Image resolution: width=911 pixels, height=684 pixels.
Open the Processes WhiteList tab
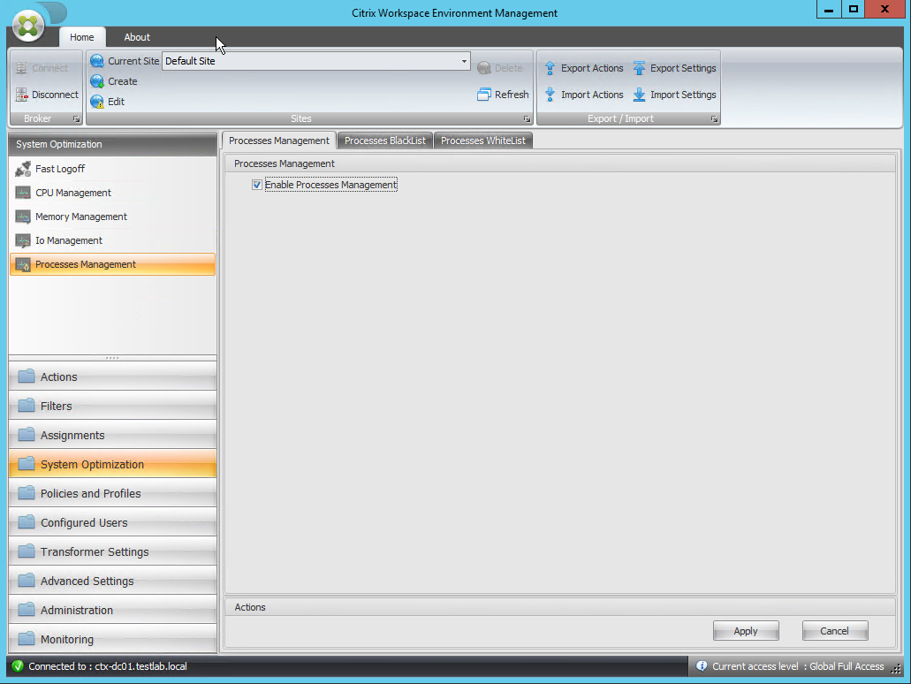(x=482, y=141)
